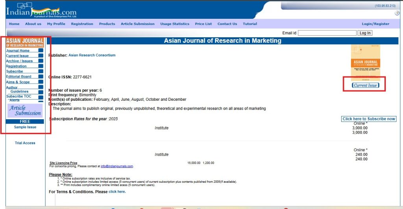The height and width of the screenshot is (209, 403).
Task: Click blue square beside Archive / Issues
Action: click(x=41, y=61)
